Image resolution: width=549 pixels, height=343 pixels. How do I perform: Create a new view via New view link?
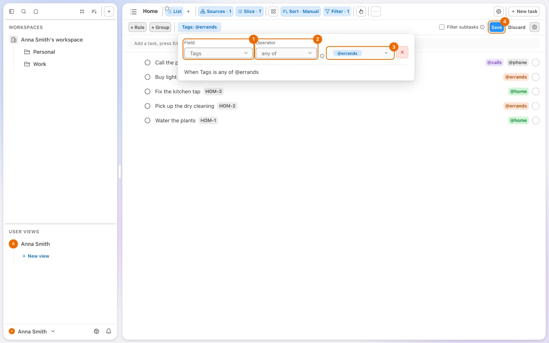[36, 256]
